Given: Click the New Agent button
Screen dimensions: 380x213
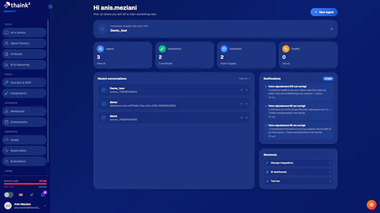Looking at the screenshot, I should click(324, 12).
